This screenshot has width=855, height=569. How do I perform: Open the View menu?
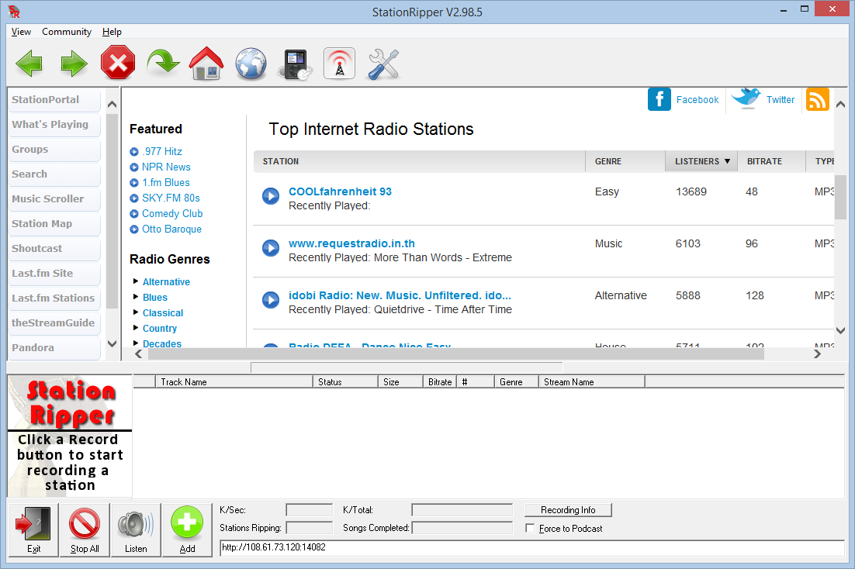21,32
